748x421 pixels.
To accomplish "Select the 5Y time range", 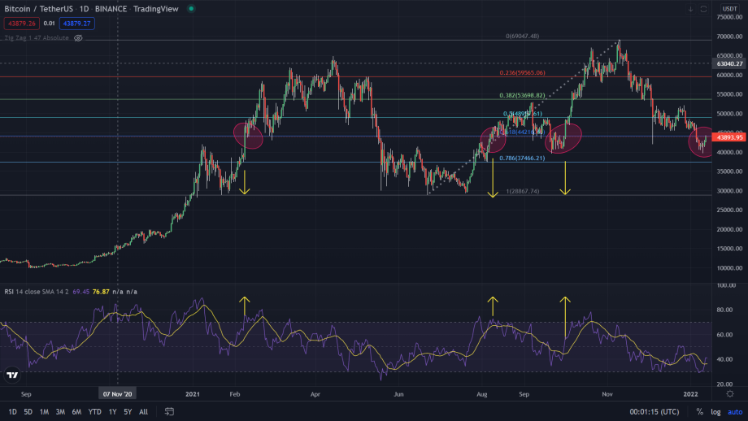I will point(128,411).
